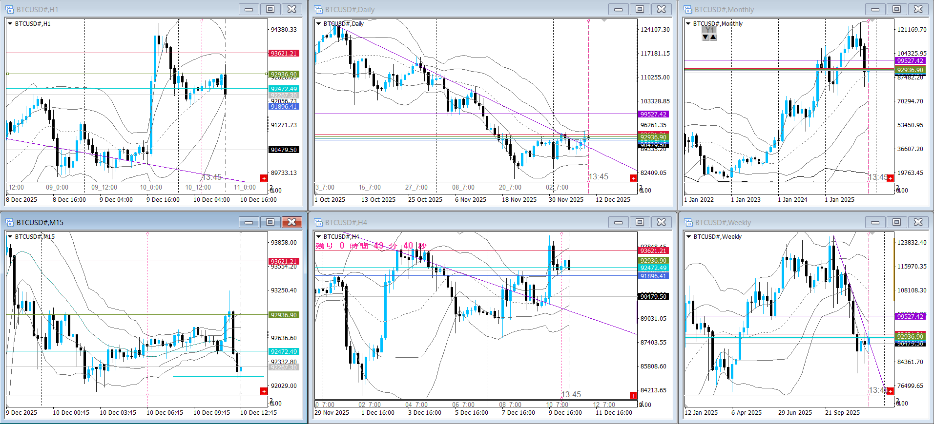Open the dropdown triangle beside BTCUSD#,M15 chart label
The width and height of the screenshot is (934, 424).
(10, 236)
